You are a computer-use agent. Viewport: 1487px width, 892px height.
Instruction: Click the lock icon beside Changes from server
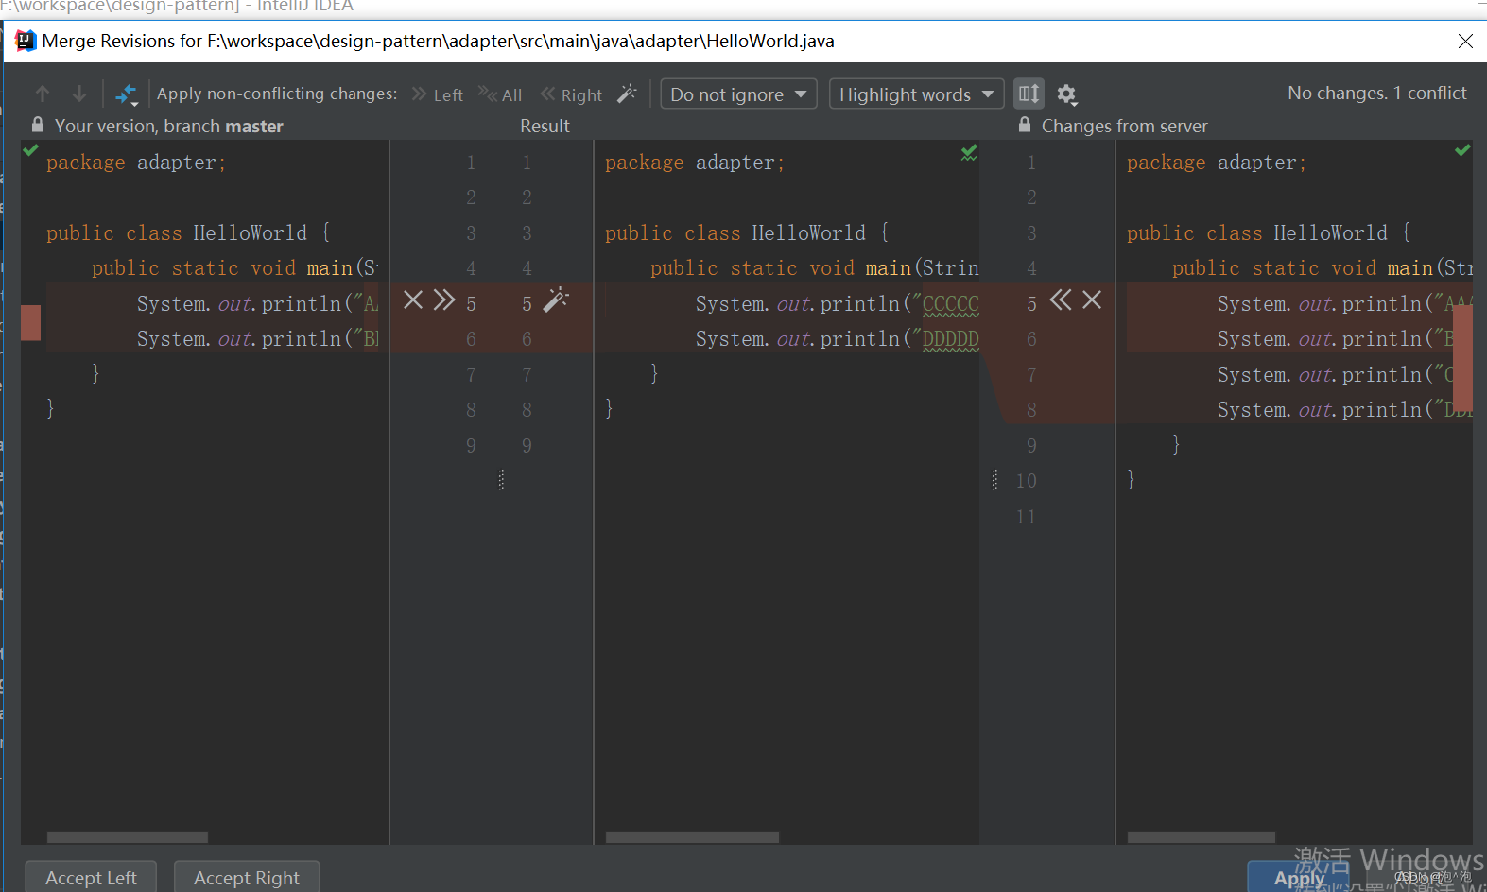1025,125
